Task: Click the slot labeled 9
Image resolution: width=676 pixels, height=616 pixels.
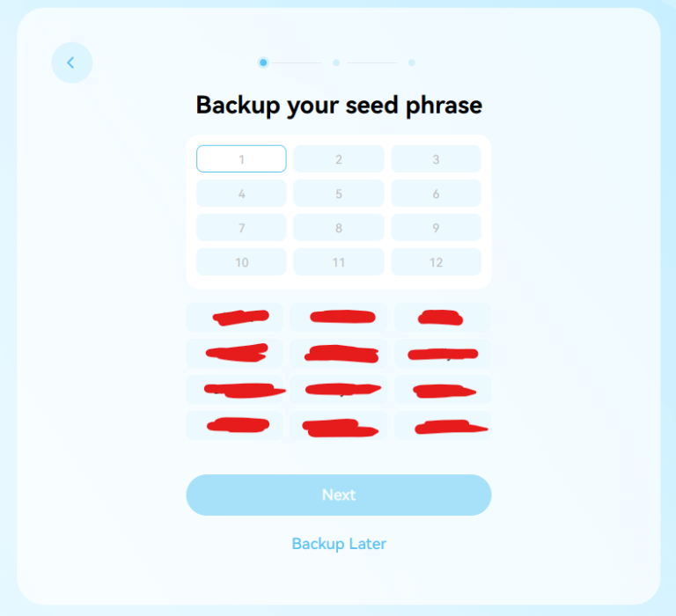Action: click(436, 228)
